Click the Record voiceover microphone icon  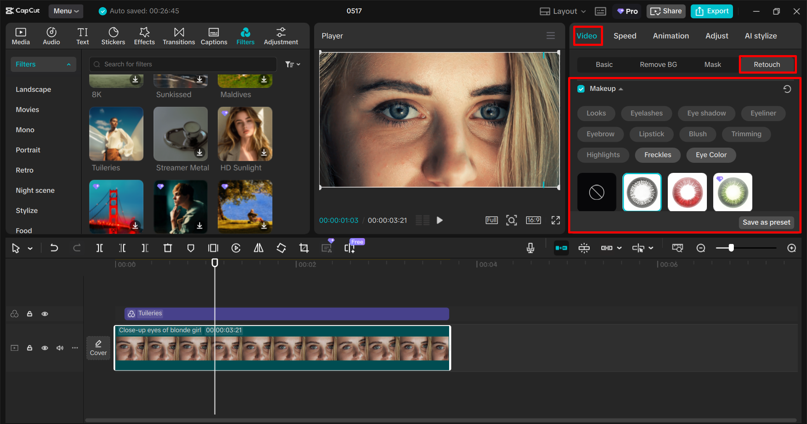click(x=530, y=248)
